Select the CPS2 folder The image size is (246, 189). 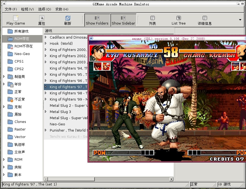tap(22, 69)
